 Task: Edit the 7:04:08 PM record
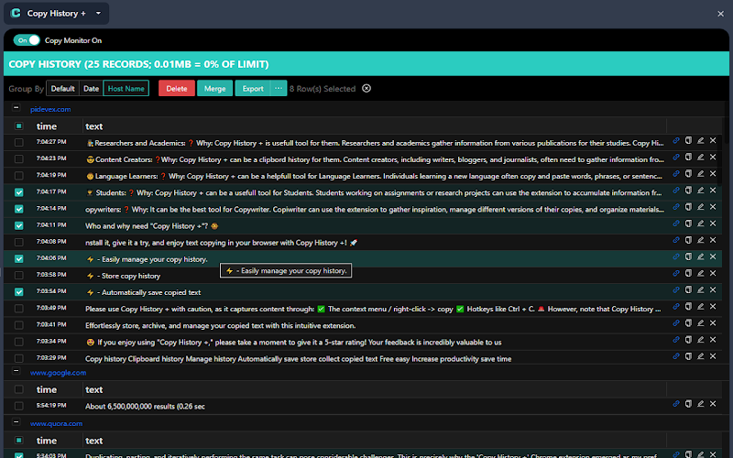point(700,240)
